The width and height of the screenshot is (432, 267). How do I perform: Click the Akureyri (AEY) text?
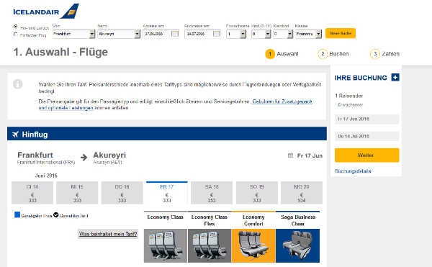pyautogui.click(x=107, y=163)
